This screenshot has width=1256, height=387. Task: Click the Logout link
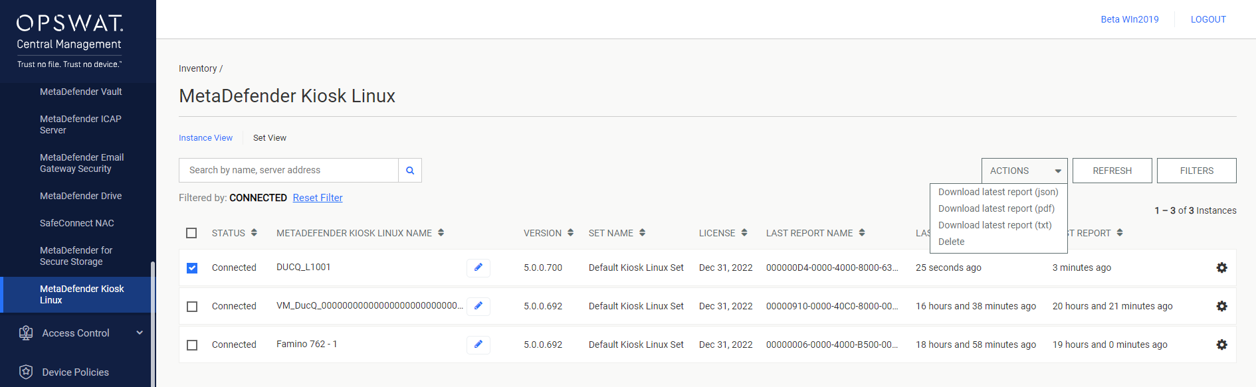pyautogui.click(x=1208, y=19)
